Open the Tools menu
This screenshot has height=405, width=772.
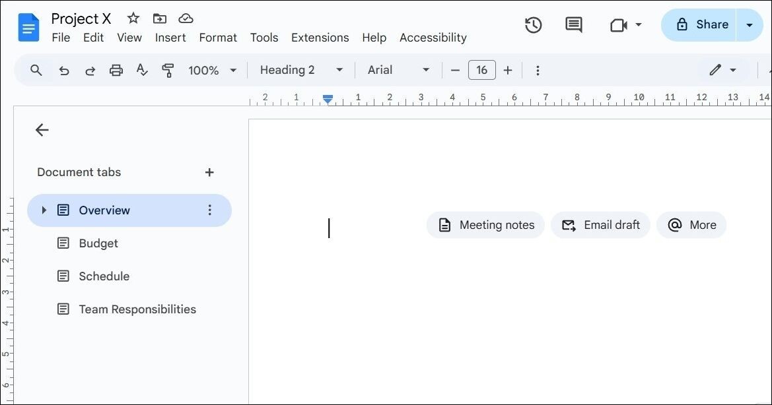tap(264, 38)
